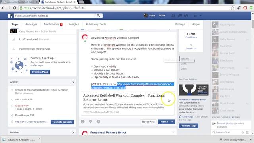The width and height of the screenshot is (254, 143).
Task: Jump to 2014 in the timeline
Action: (x=183, y=69)
